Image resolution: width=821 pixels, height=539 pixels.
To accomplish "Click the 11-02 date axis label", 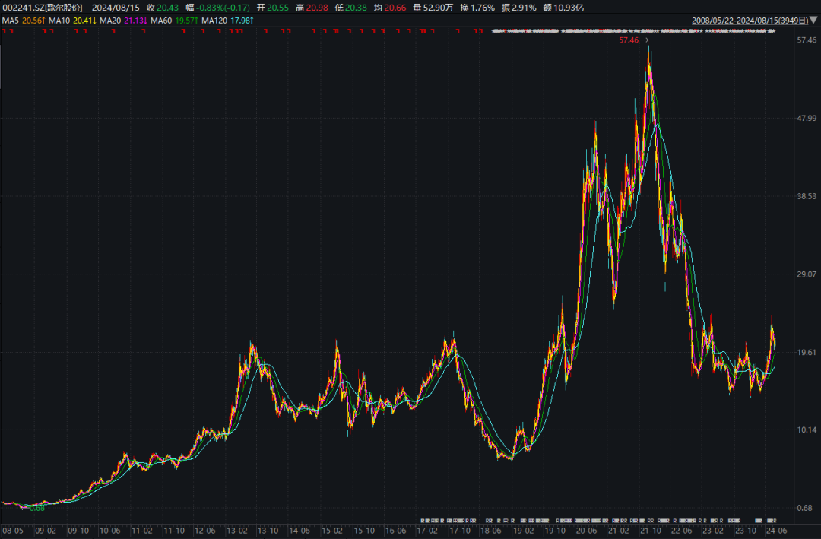I will [142, 531].
